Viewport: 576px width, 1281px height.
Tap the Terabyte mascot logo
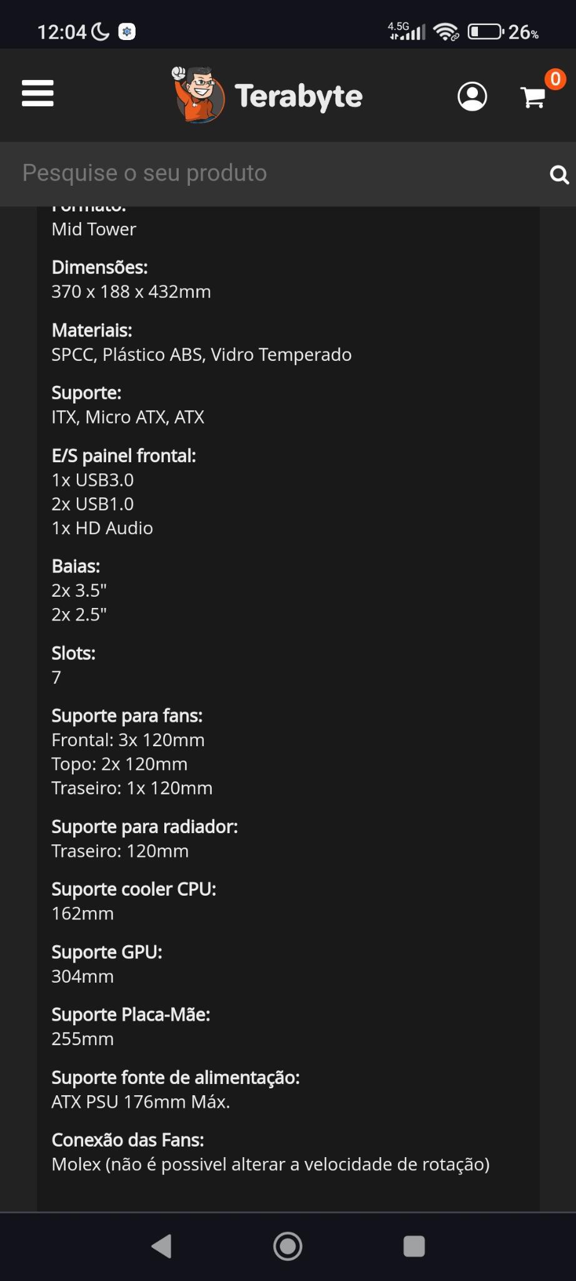(x=197, y=94)
